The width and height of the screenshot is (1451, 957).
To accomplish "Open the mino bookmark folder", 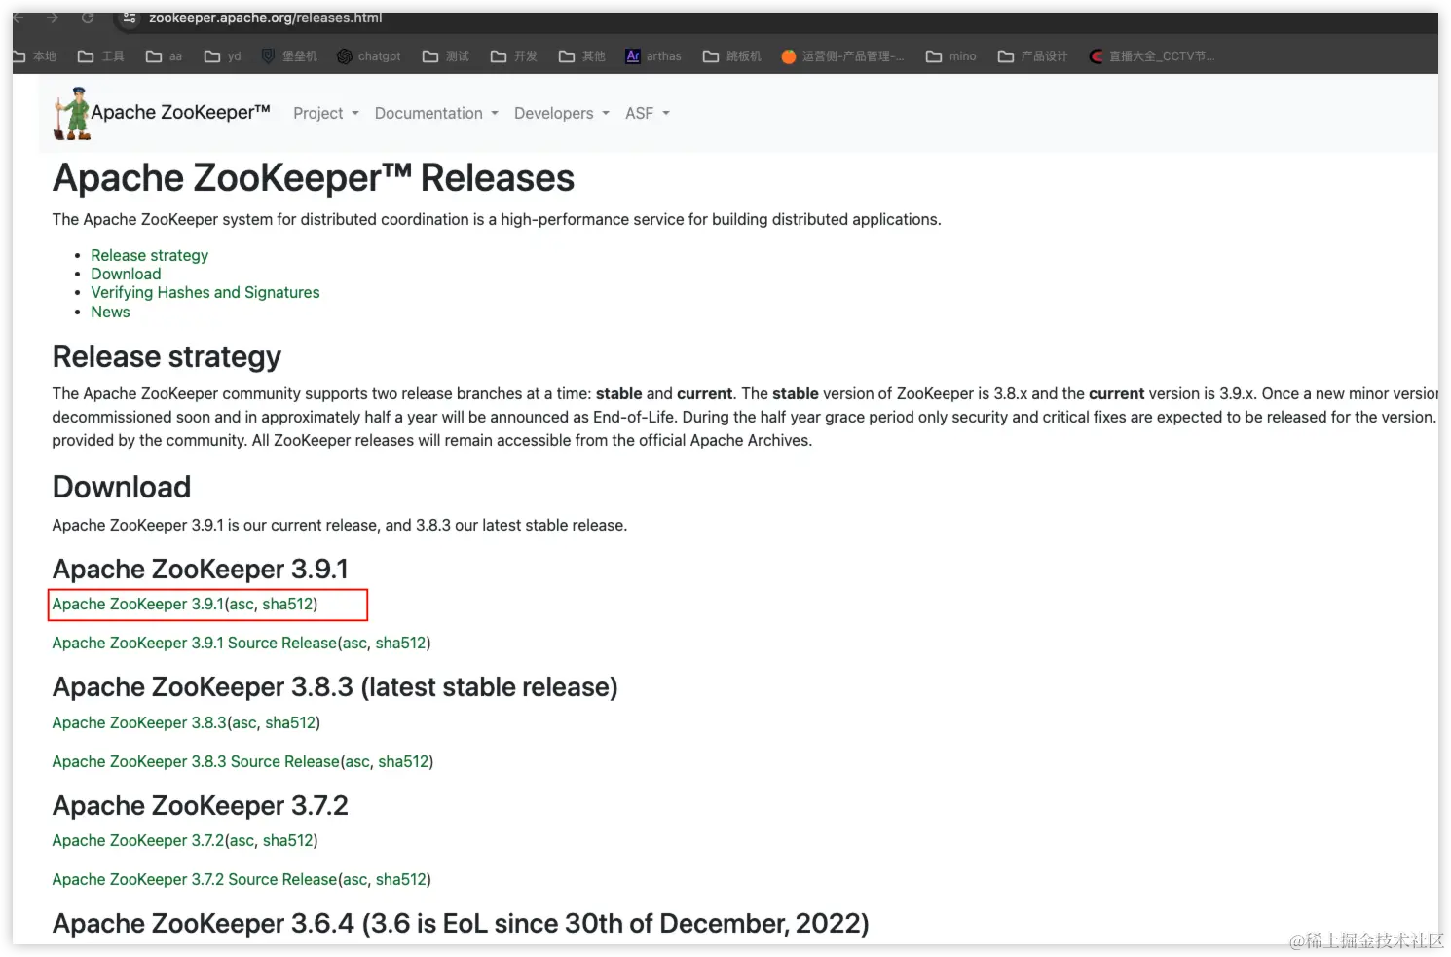I will 951,56.
